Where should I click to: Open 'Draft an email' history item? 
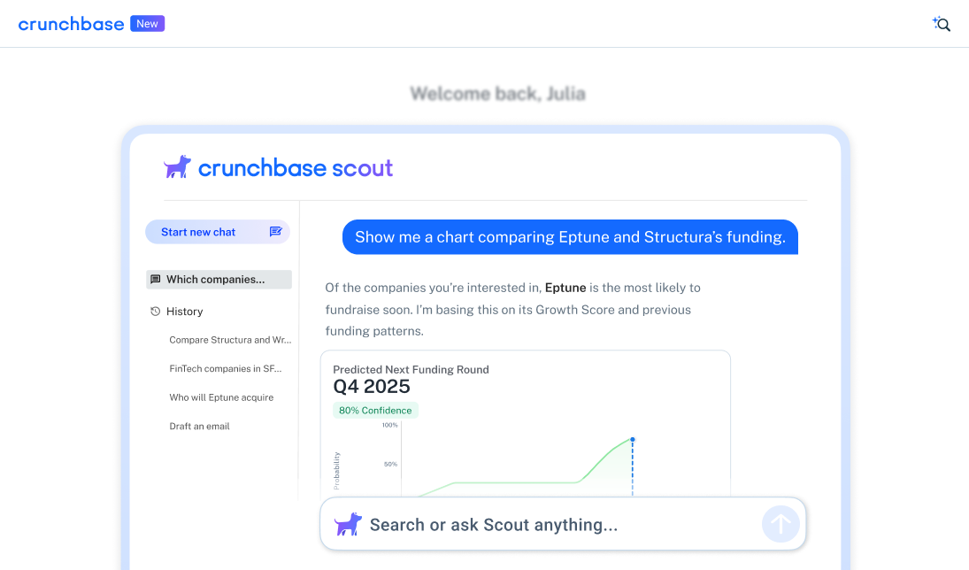tap(199, 426)
